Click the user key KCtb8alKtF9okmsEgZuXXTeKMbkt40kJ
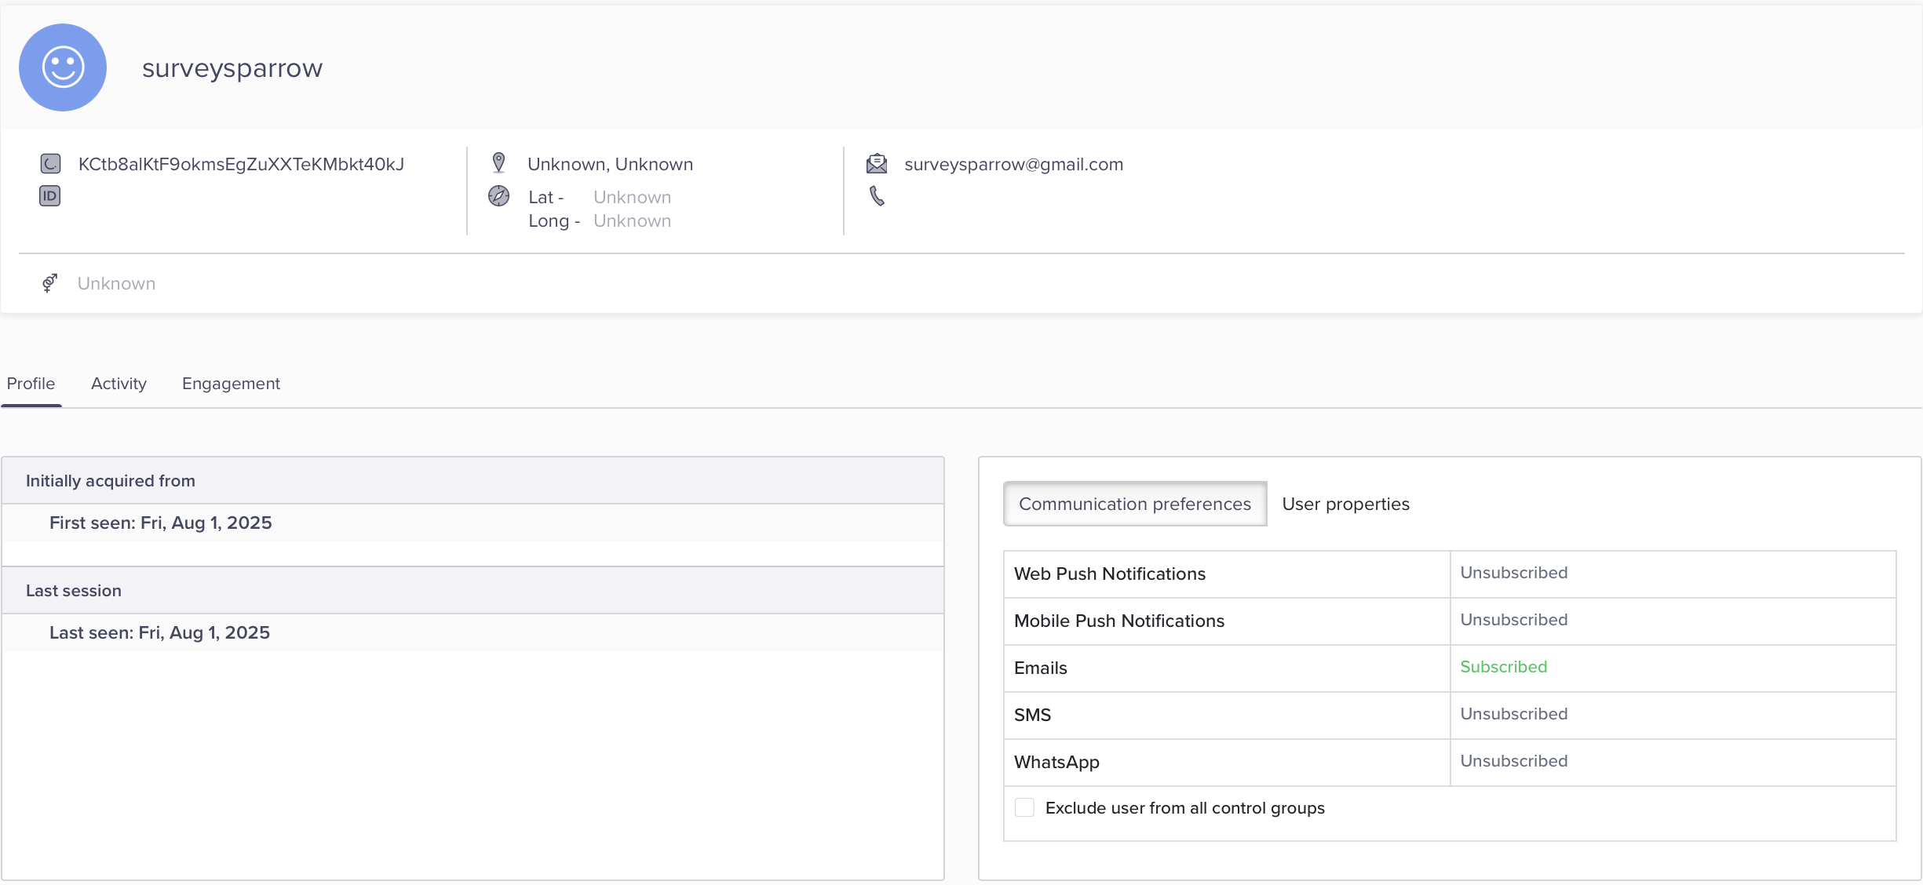Viewport: 1923px width, 885px height. (x=241, y=164)
